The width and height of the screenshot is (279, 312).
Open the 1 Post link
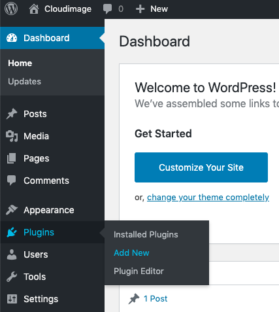click(156, 299)
